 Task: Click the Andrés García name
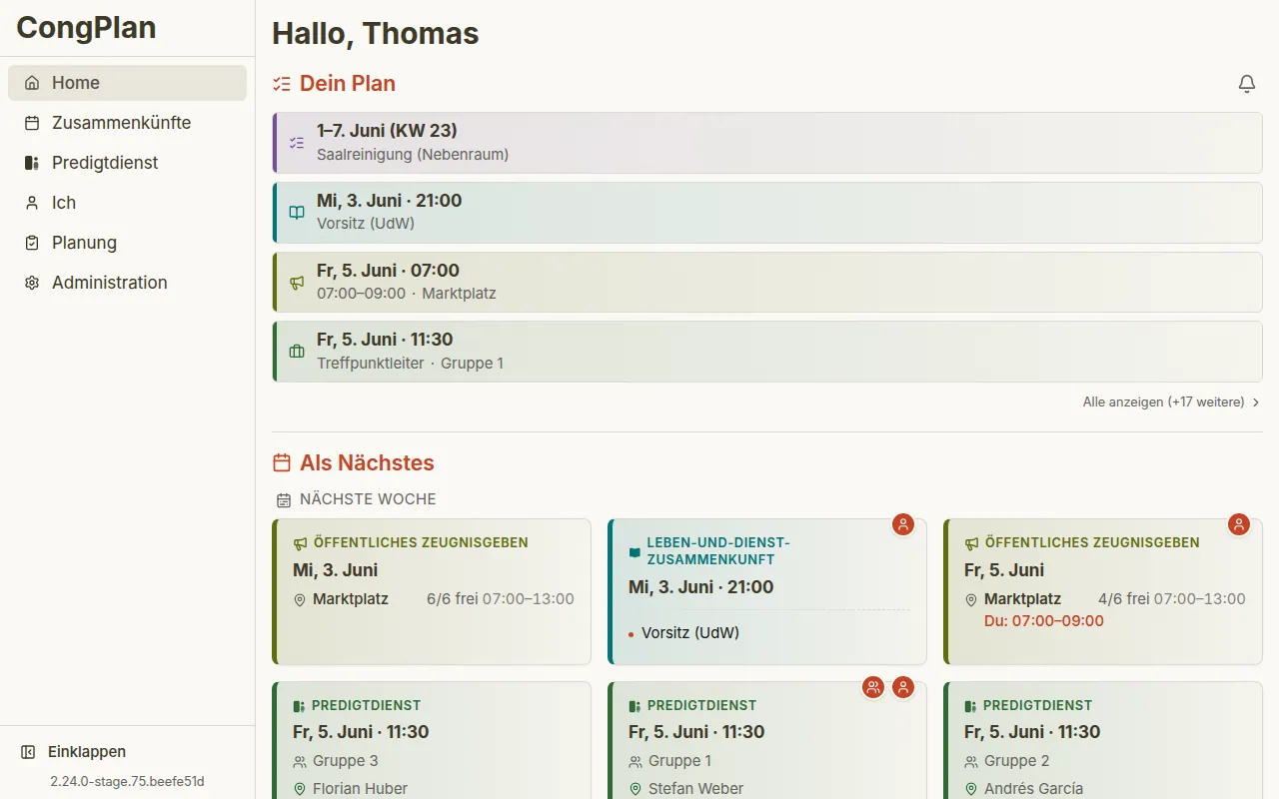click(x=1033, y=789)
